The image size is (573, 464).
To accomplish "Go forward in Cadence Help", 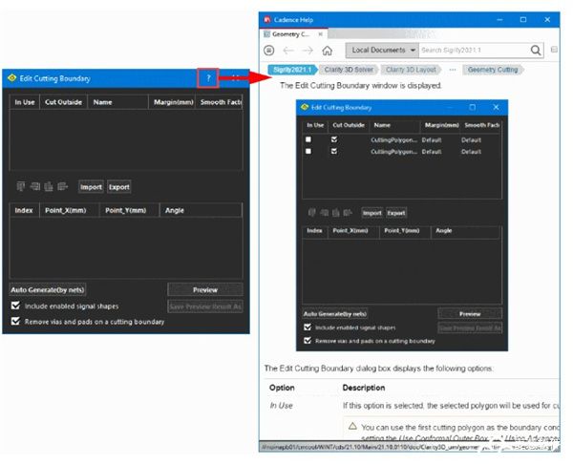I will pyautogui.click(x=307, y=50).
